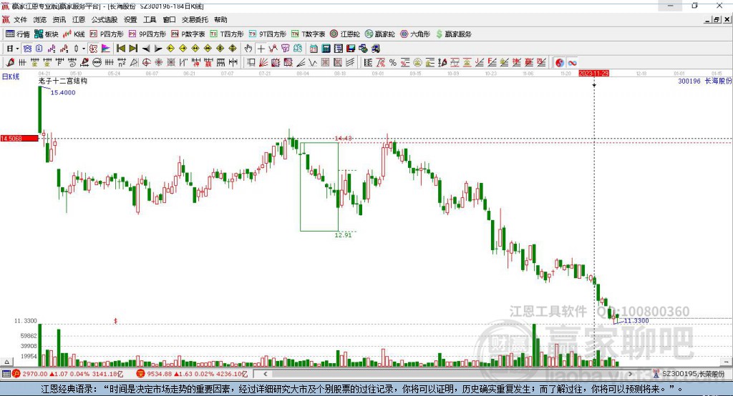The image size is (733, 396).
Task: Click the 12.91 box price label
Action: point(343,235)
